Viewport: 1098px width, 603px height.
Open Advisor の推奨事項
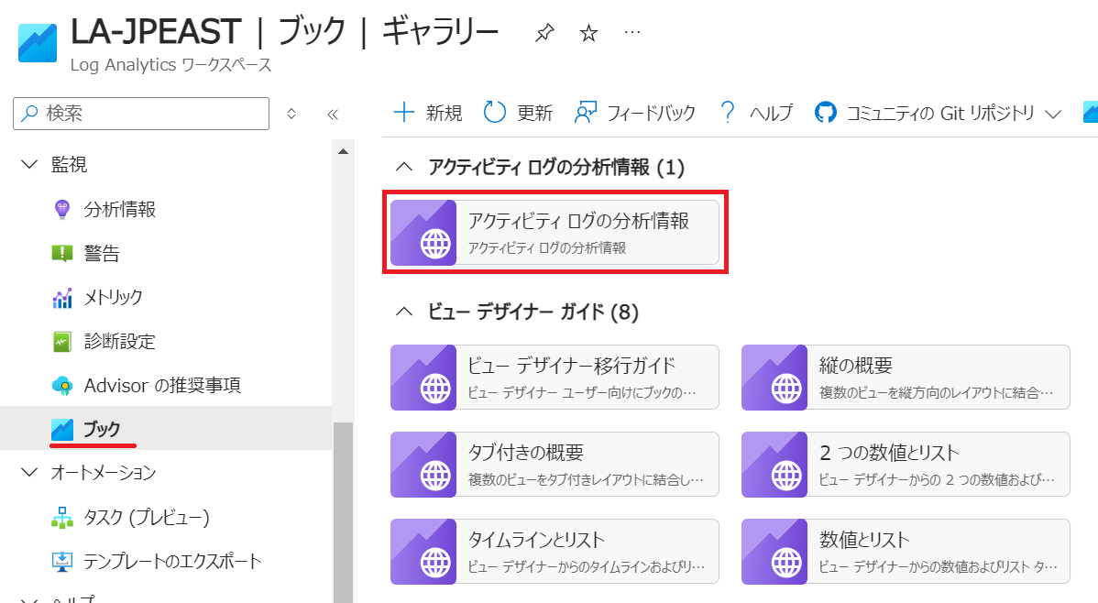coord(161,385)
